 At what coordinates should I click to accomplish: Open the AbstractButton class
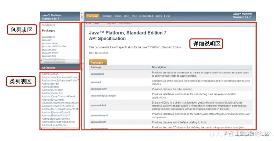(x=50, y=87)
